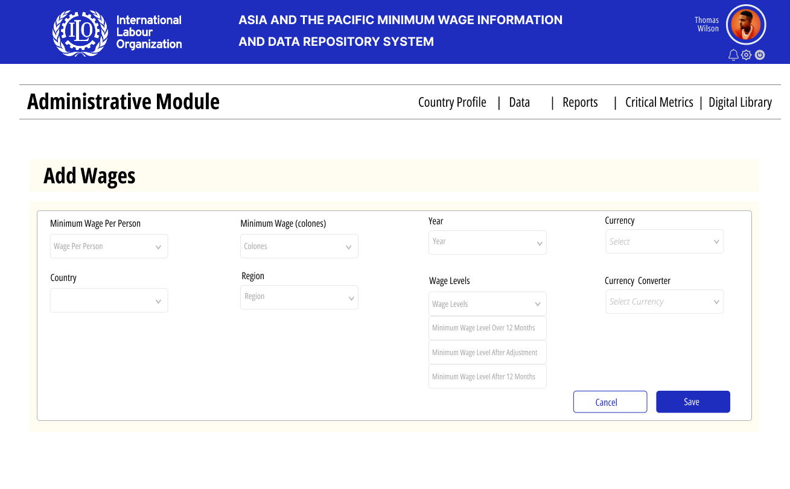Click the Cancel button

point(610,402)
